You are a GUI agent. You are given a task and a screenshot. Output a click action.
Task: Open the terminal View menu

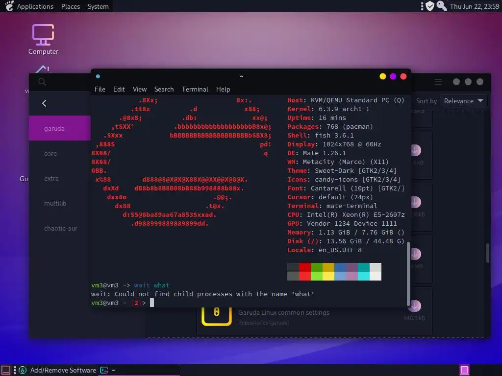click(140, 89)
